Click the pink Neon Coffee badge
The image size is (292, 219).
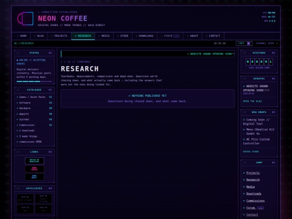coord(35,169)
